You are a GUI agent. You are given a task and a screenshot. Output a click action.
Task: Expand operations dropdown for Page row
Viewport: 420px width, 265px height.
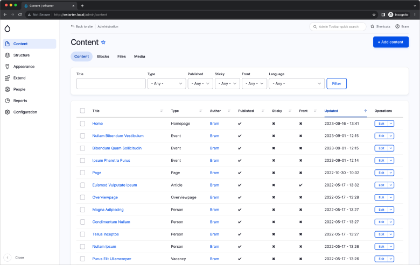click(x=391, y=173)
